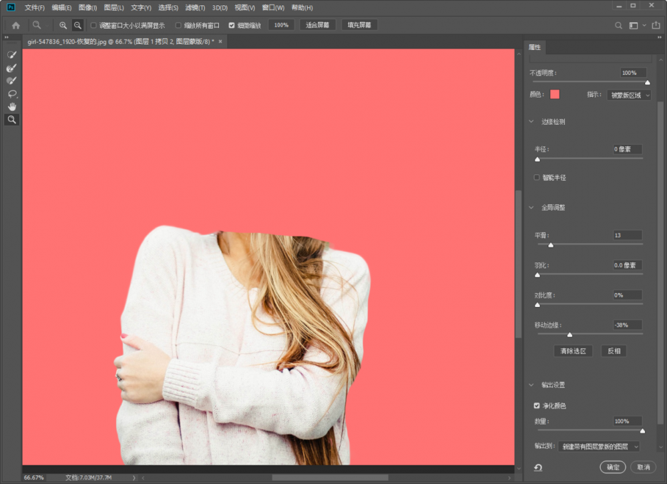Select the Hand tool
Screen dimensions: 667x484
tap(11, 107)
